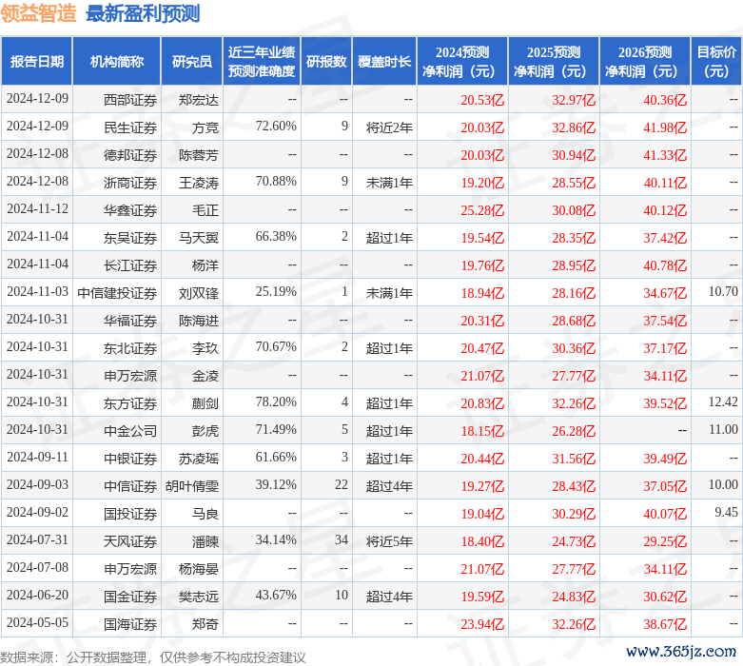Screen dimensions: 743x666
Task: Click analyst 胡叶倩雯
Action: [192, 486]
